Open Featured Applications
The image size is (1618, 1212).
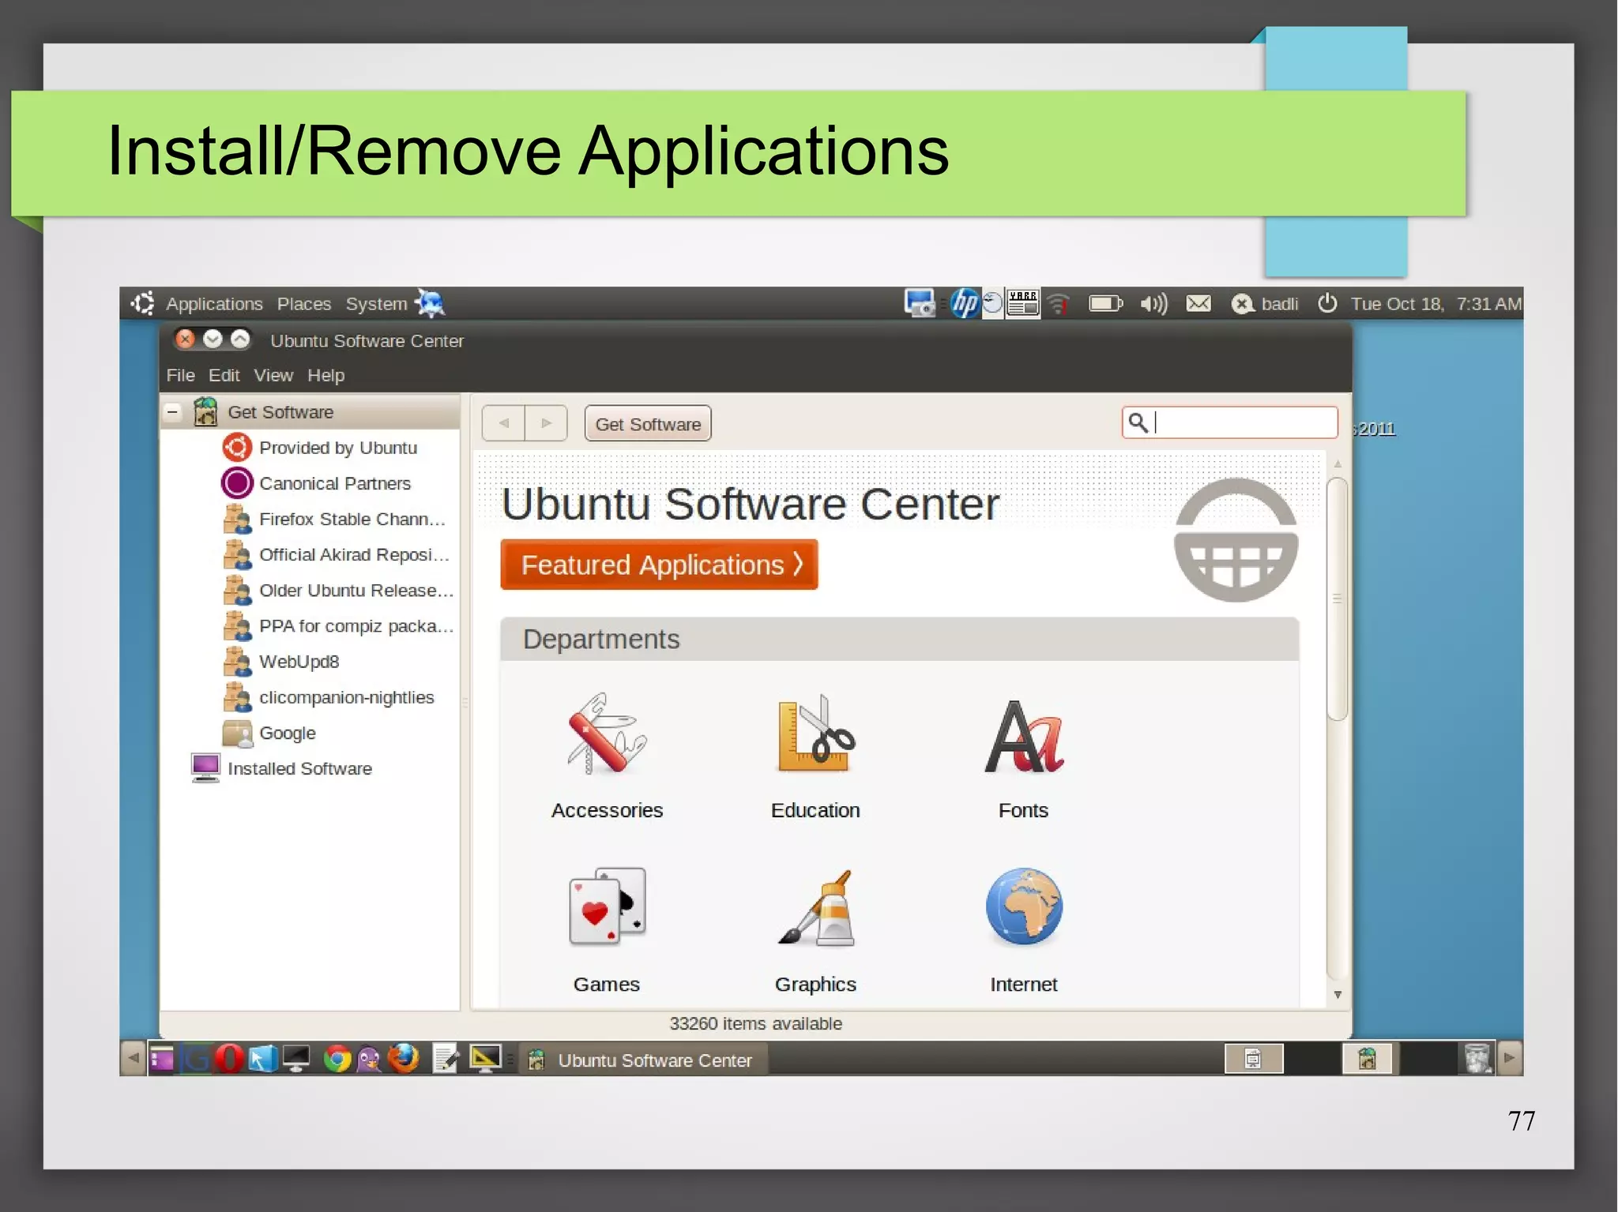point(659,565)
